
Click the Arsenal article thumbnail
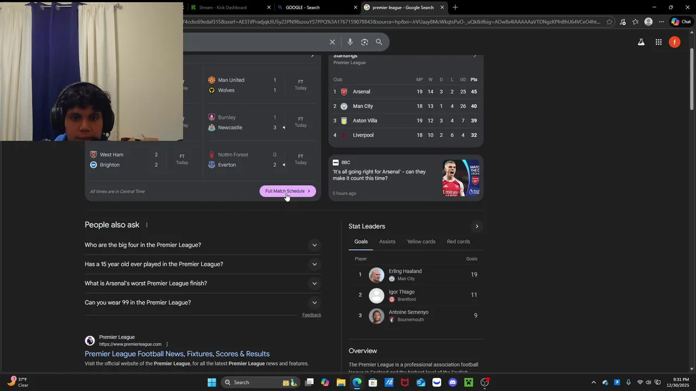461,178
